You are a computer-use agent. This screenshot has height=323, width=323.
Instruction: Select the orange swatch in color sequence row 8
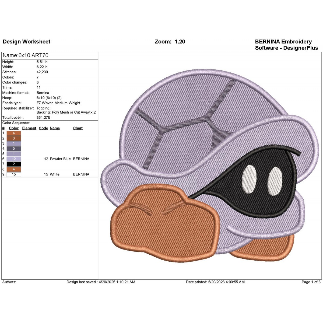tap(14, 169)
